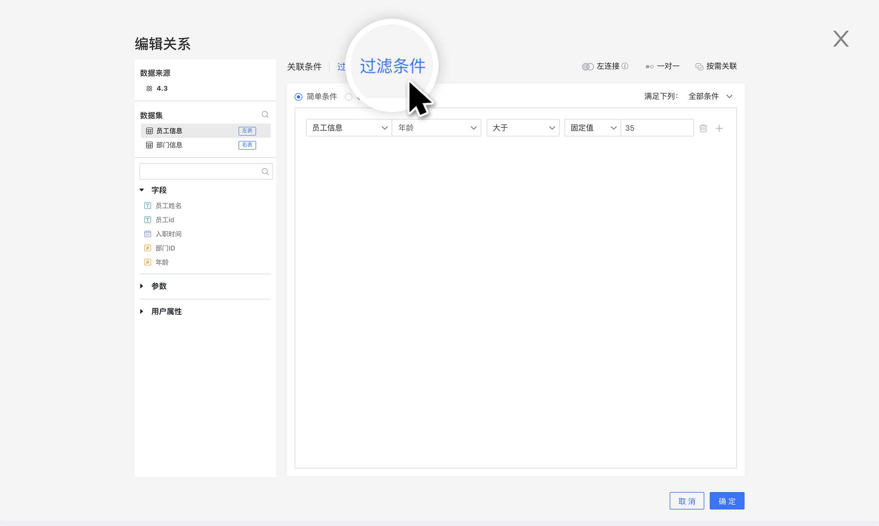
Task: Click the 取消 button
Action: 687,501
